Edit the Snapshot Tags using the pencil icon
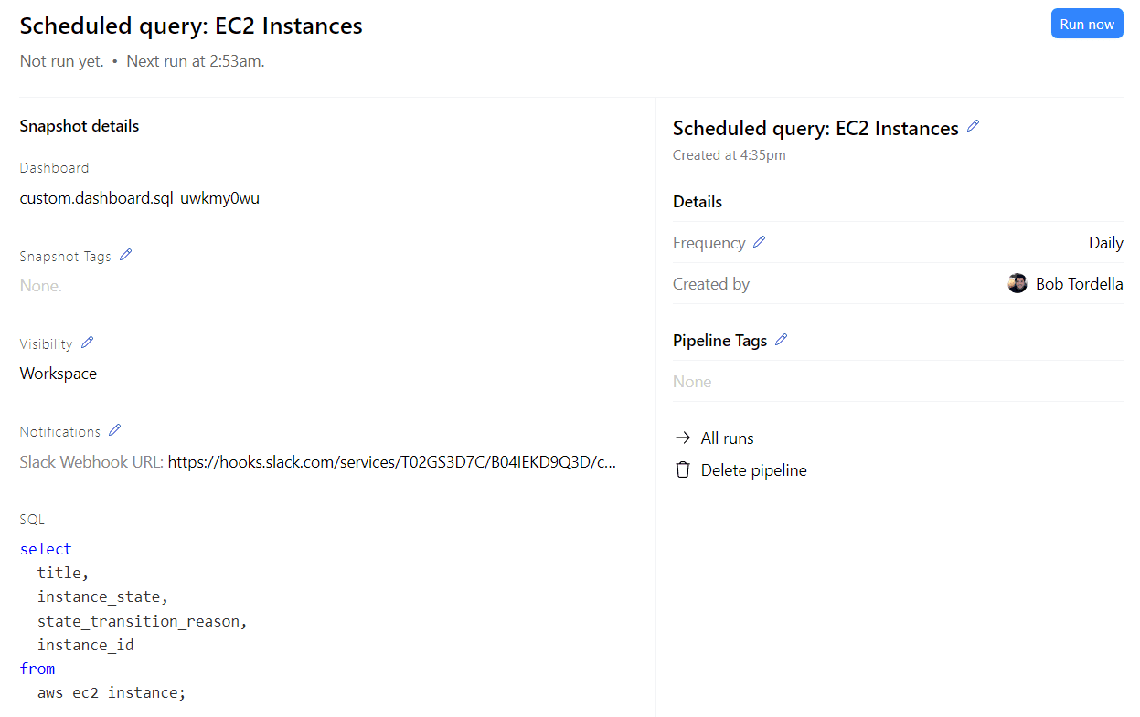1140x717 pixels. [125, 255]
